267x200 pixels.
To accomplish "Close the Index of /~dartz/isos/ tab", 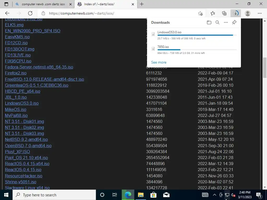I will [x=133, y=4].
